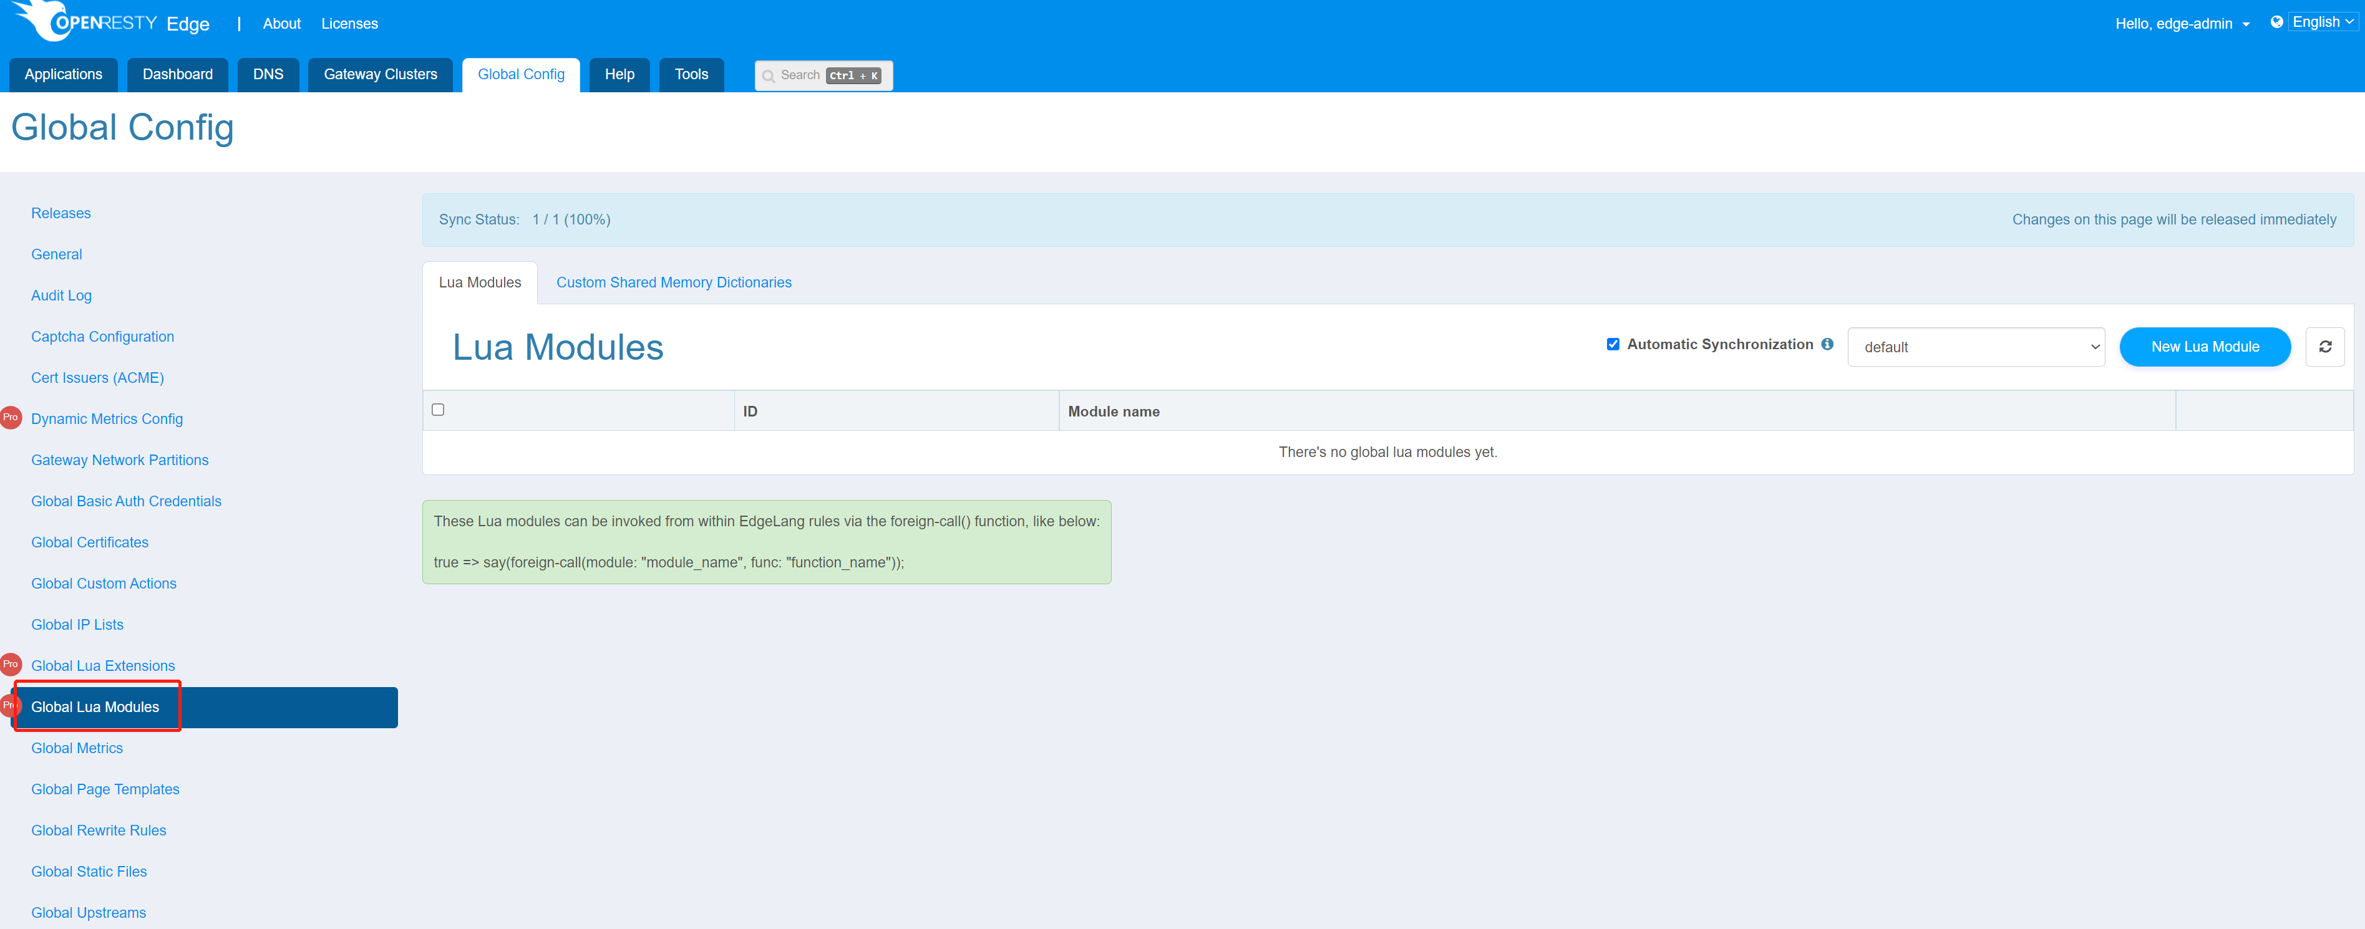
Task: Click the Sync Status 1 / 1 (100%) text
Action: [x=524, y=219]
